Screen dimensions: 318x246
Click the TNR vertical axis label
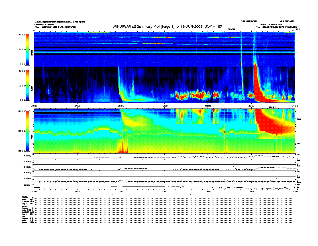[x=32, y=137]
